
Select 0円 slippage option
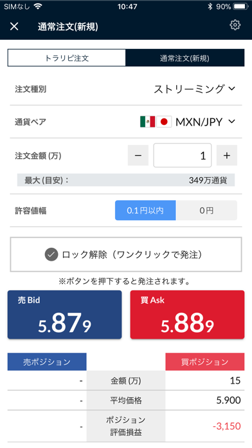point(206,210)
